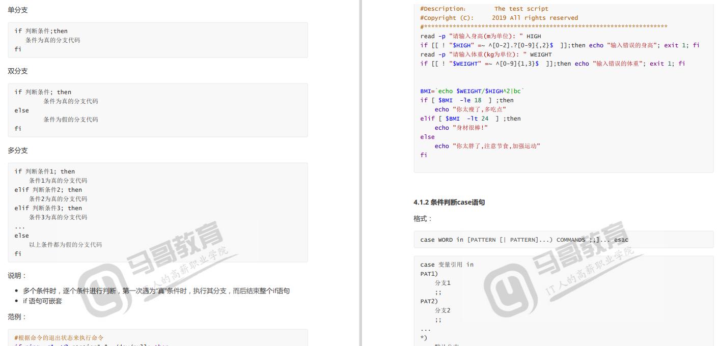
Task: Click the line '条件为真的分支代码' in the 双分支 block
Action: coord(71,101)
